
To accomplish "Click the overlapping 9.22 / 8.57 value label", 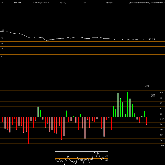I will (153, 96).
